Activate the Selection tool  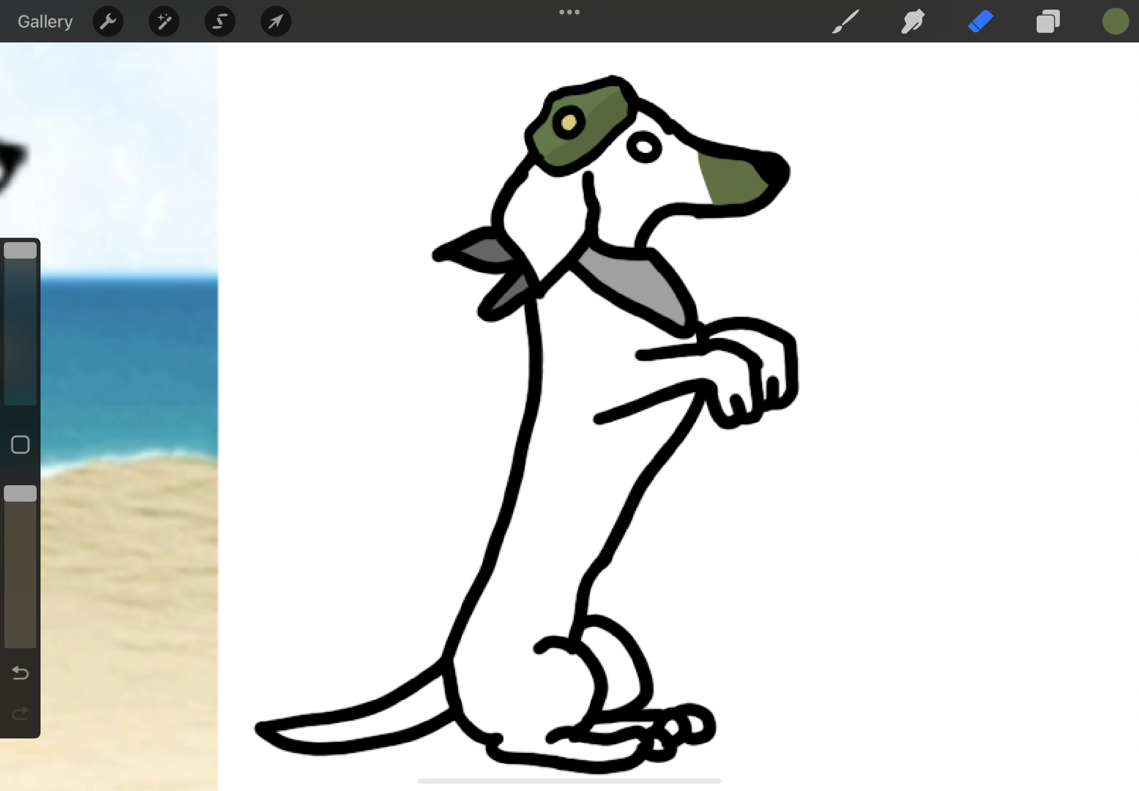[x=220, y=21]
